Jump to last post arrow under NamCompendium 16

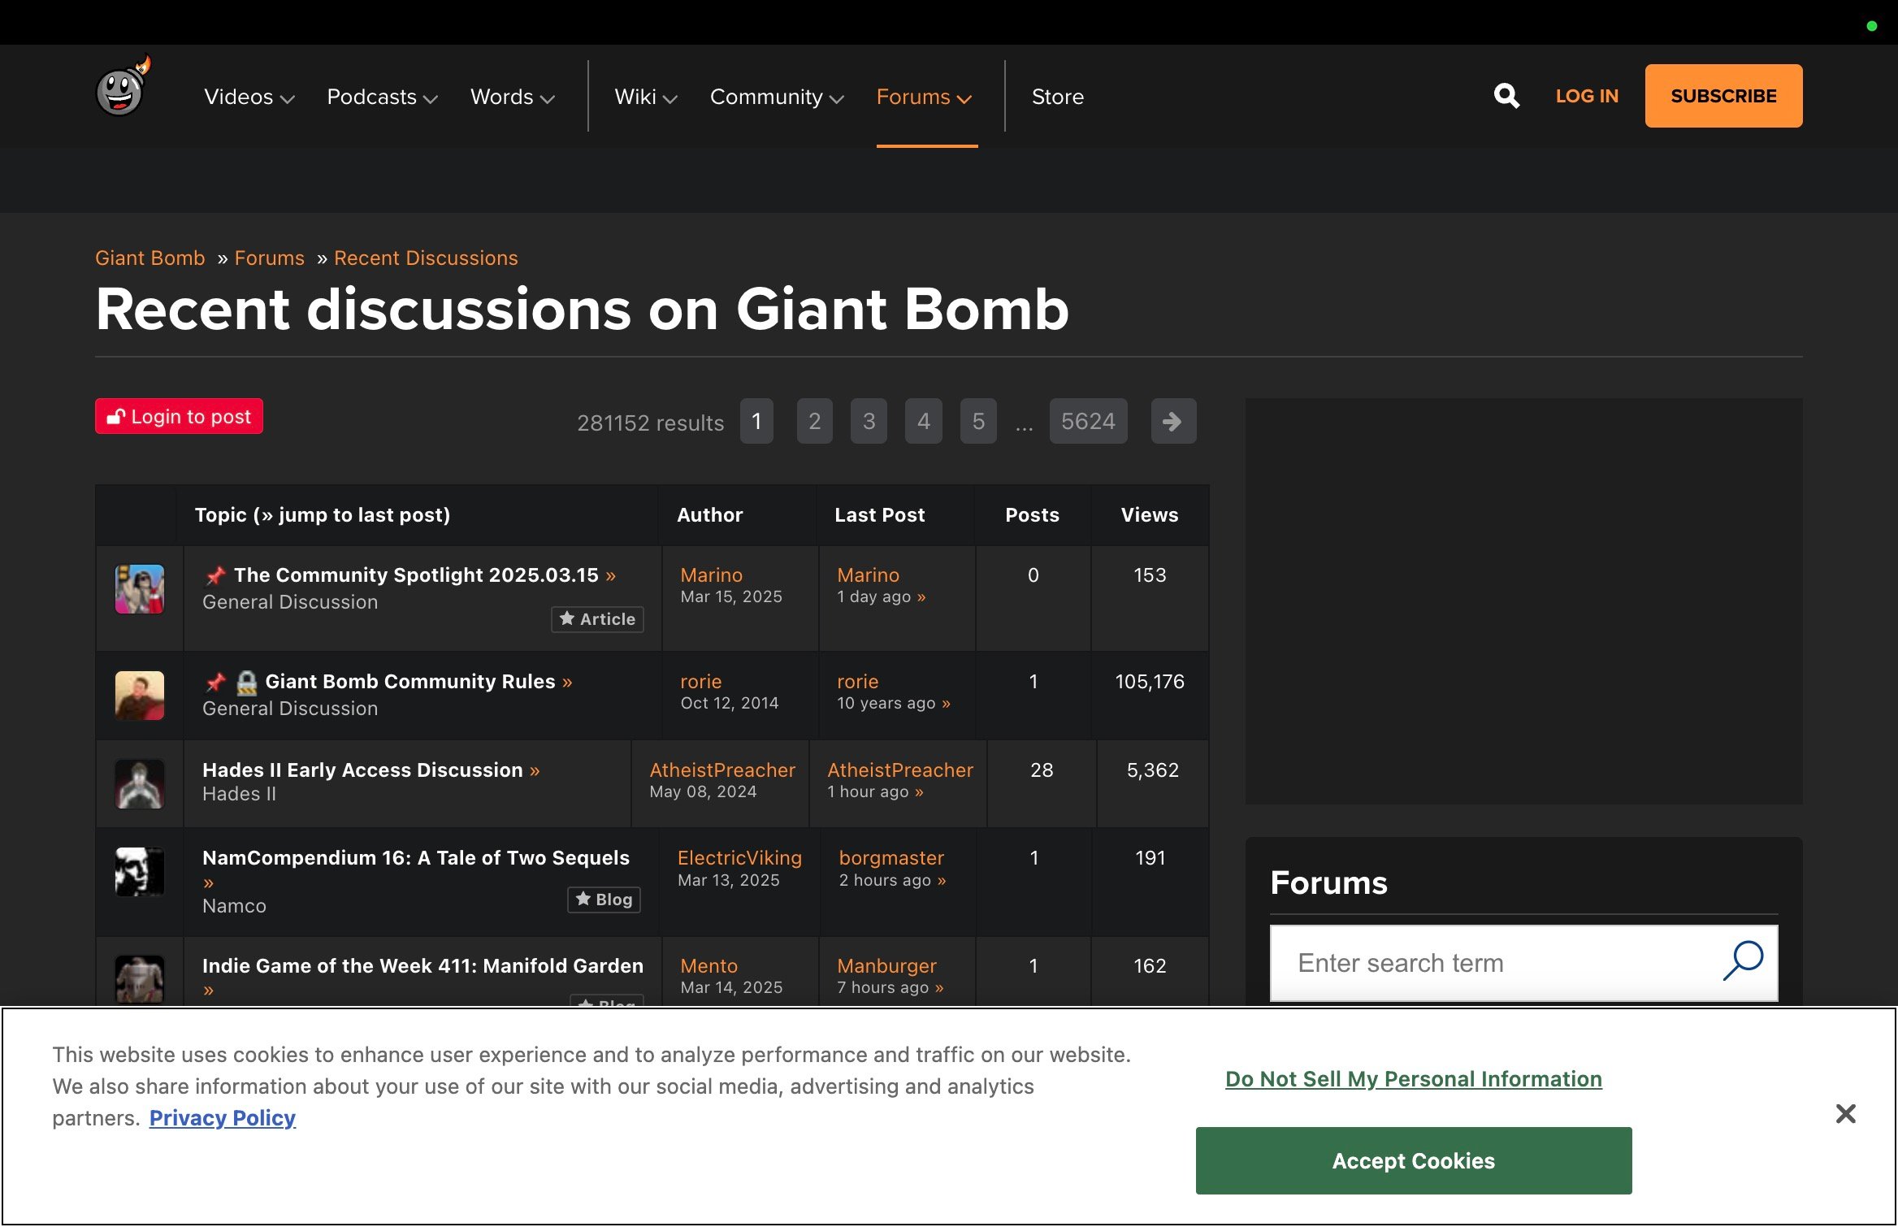click(209, 882)
